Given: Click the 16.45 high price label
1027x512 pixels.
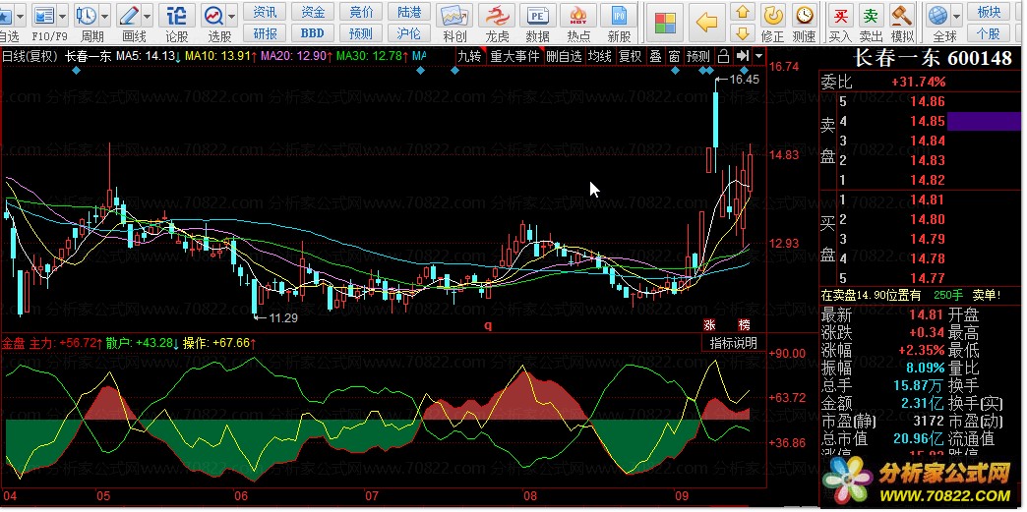Looking at the screenshot, I should 744,80.
